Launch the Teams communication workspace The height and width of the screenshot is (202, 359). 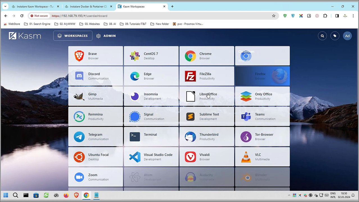[x=262, y=116]
